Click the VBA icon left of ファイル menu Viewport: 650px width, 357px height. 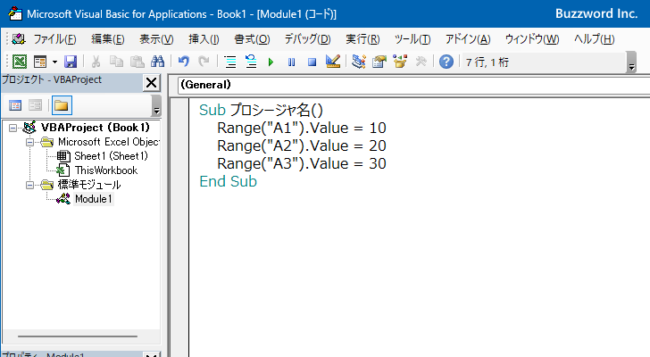[x=19, y=39]
